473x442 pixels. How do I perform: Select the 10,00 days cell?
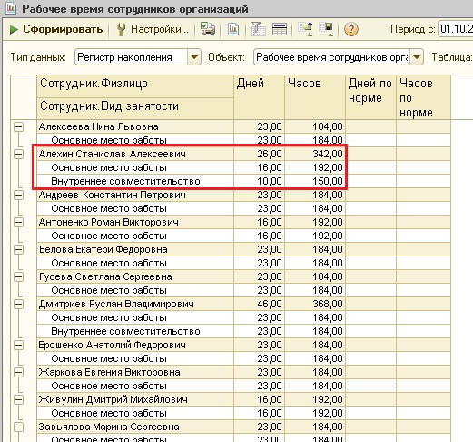(x=259, y=181)
